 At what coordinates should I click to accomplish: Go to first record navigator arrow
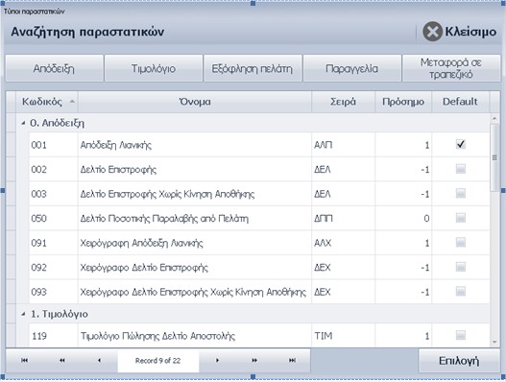coord(24,360)
